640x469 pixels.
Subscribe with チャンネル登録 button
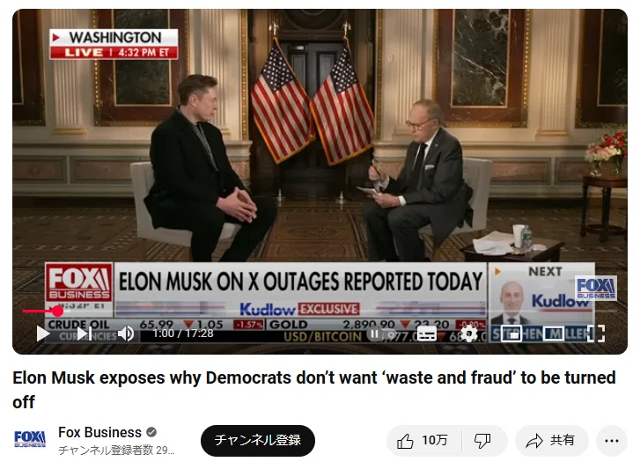pyautogui.click(x=258, y=441)
